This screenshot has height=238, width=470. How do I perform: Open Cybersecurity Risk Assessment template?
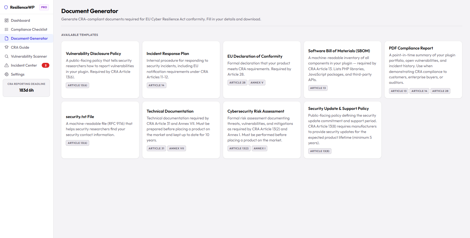(262, 130)
